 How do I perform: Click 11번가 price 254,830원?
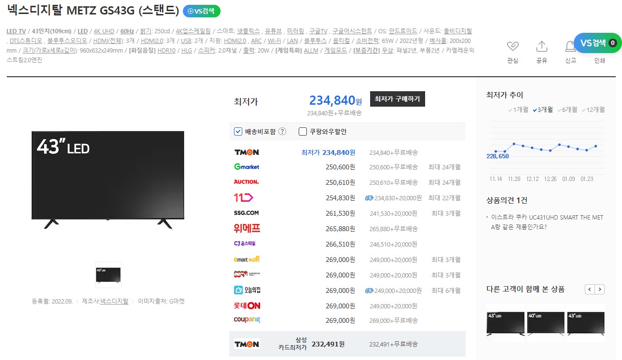click(x=340, y=198)
